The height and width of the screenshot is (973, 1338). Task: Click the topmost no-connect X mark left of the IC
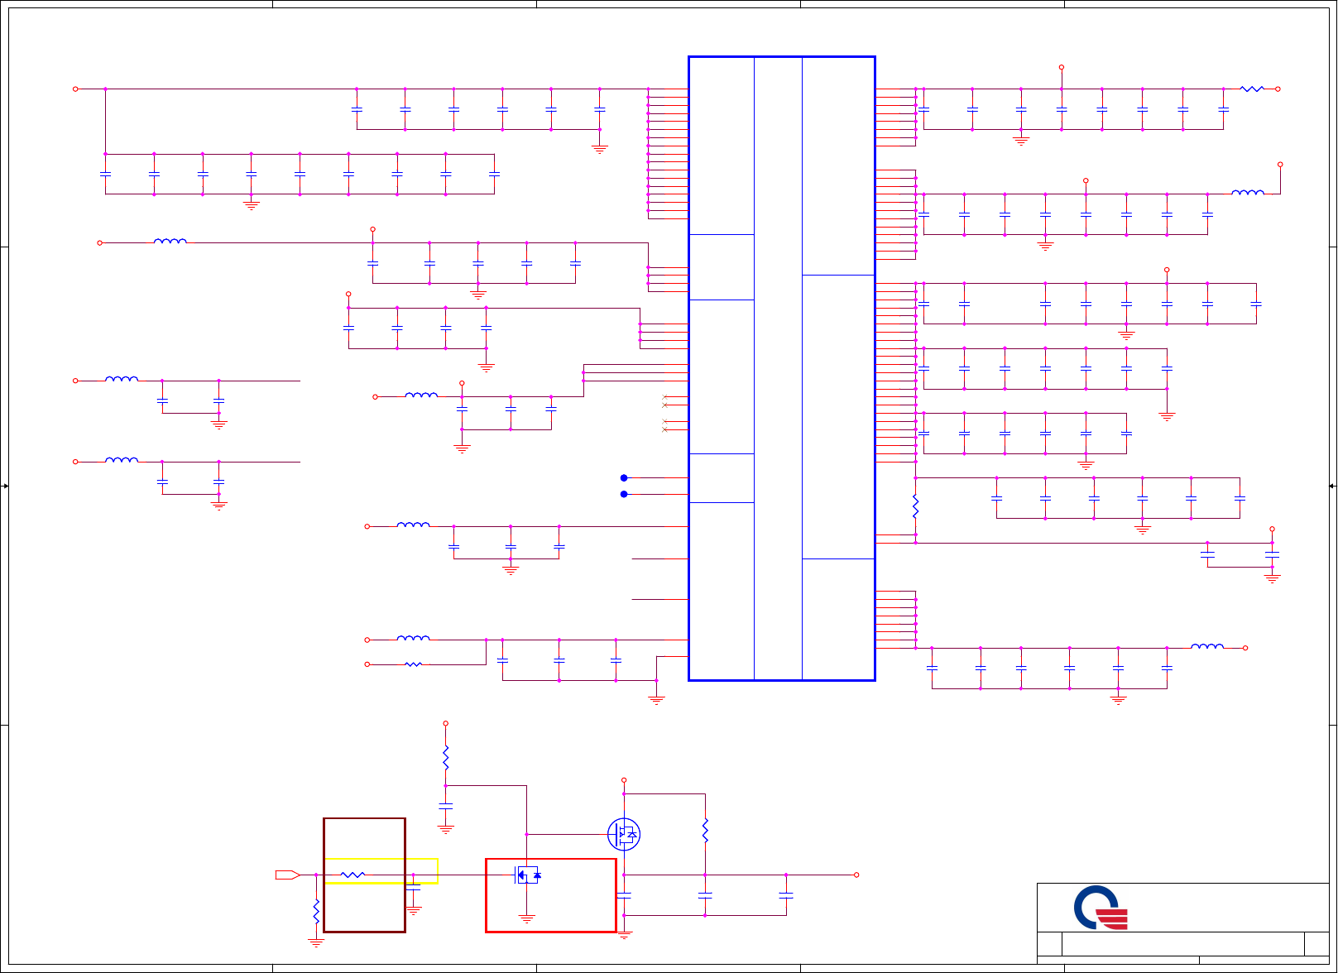(664, 397)
